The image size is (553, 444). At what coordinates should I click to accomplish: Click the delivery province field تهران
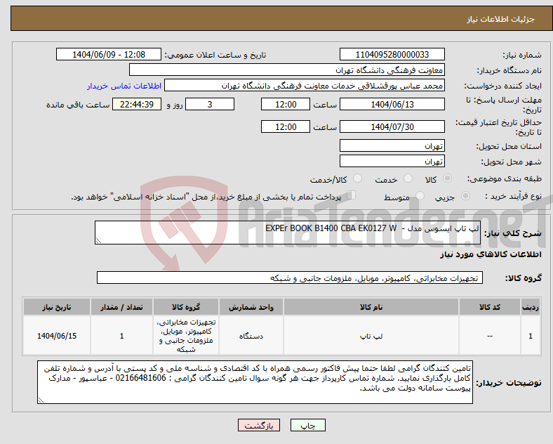(392, 145)
